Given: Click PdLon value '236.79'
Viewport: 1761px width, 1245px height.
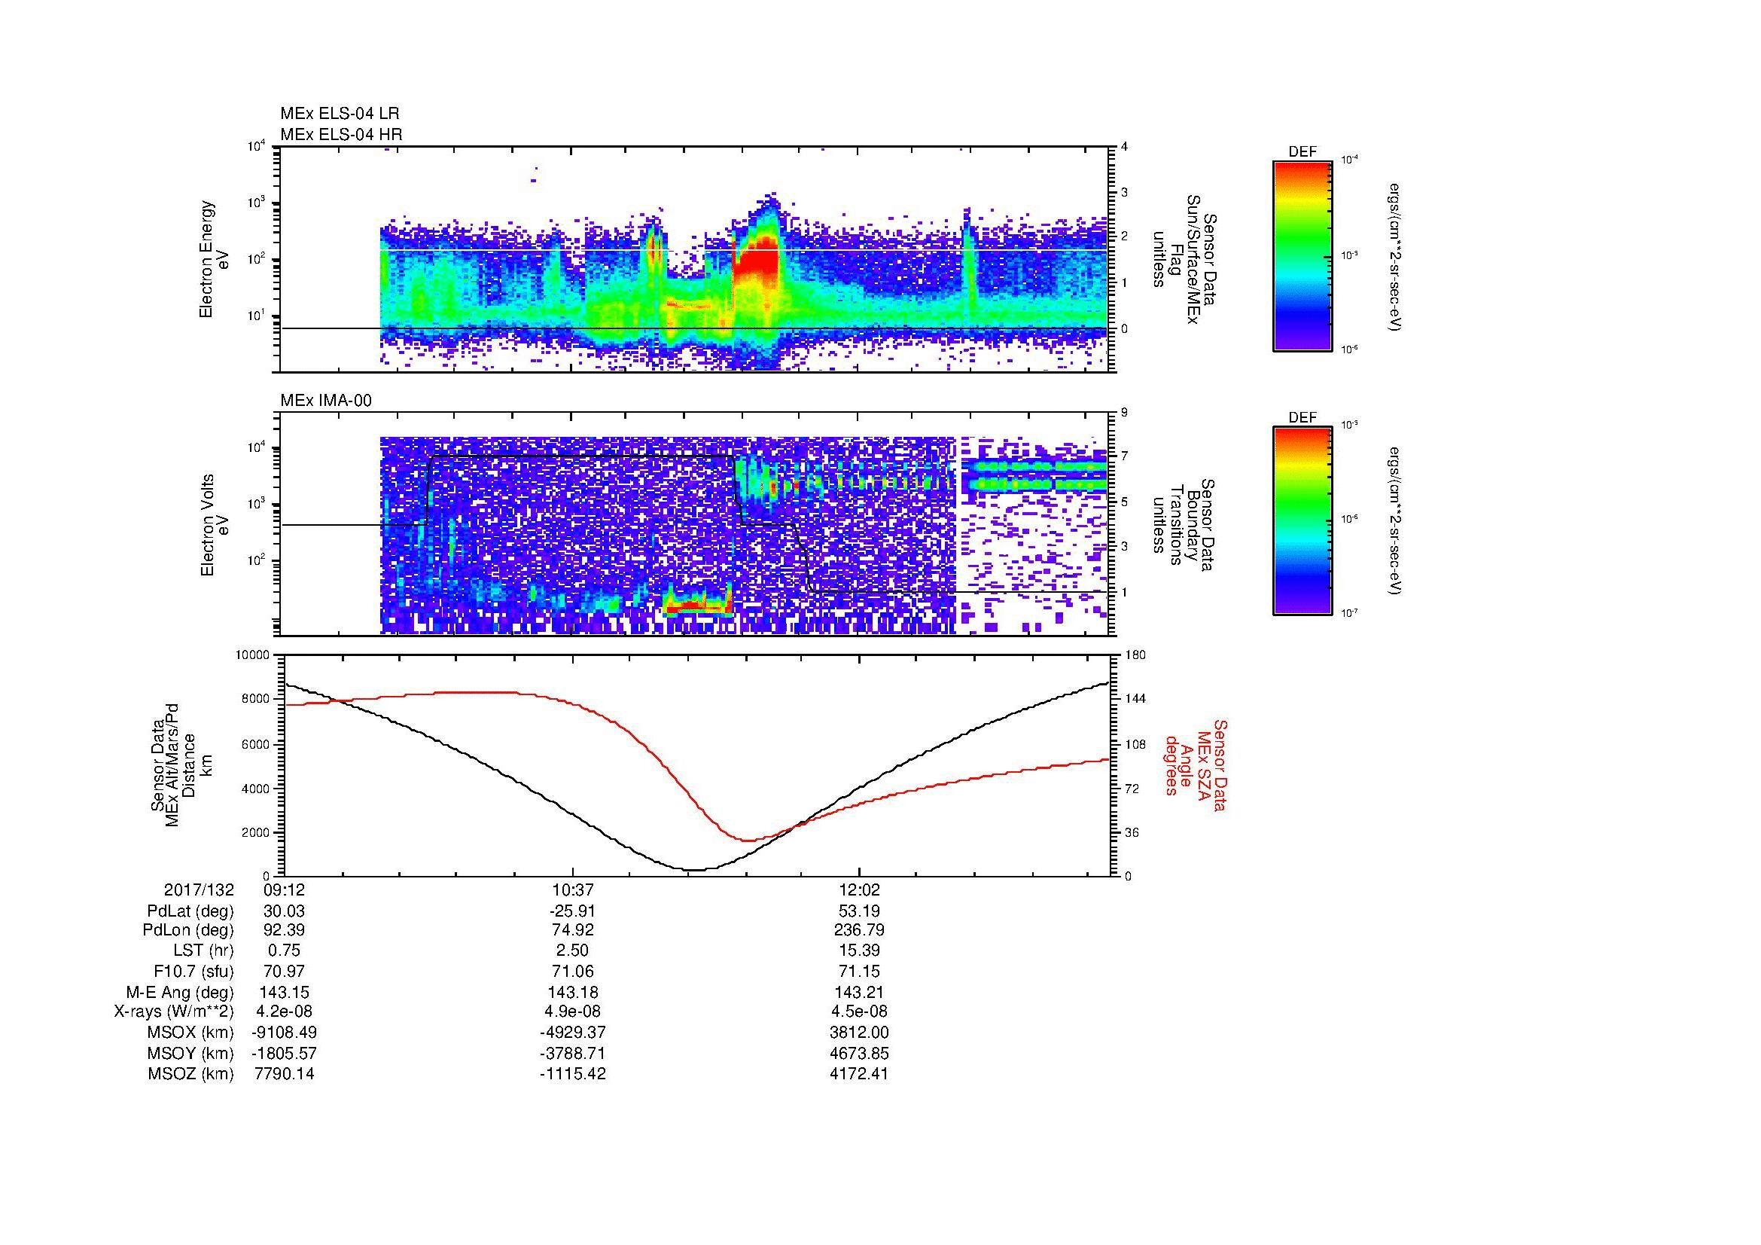Looking at the screenshot, I should tap(860, 930).
